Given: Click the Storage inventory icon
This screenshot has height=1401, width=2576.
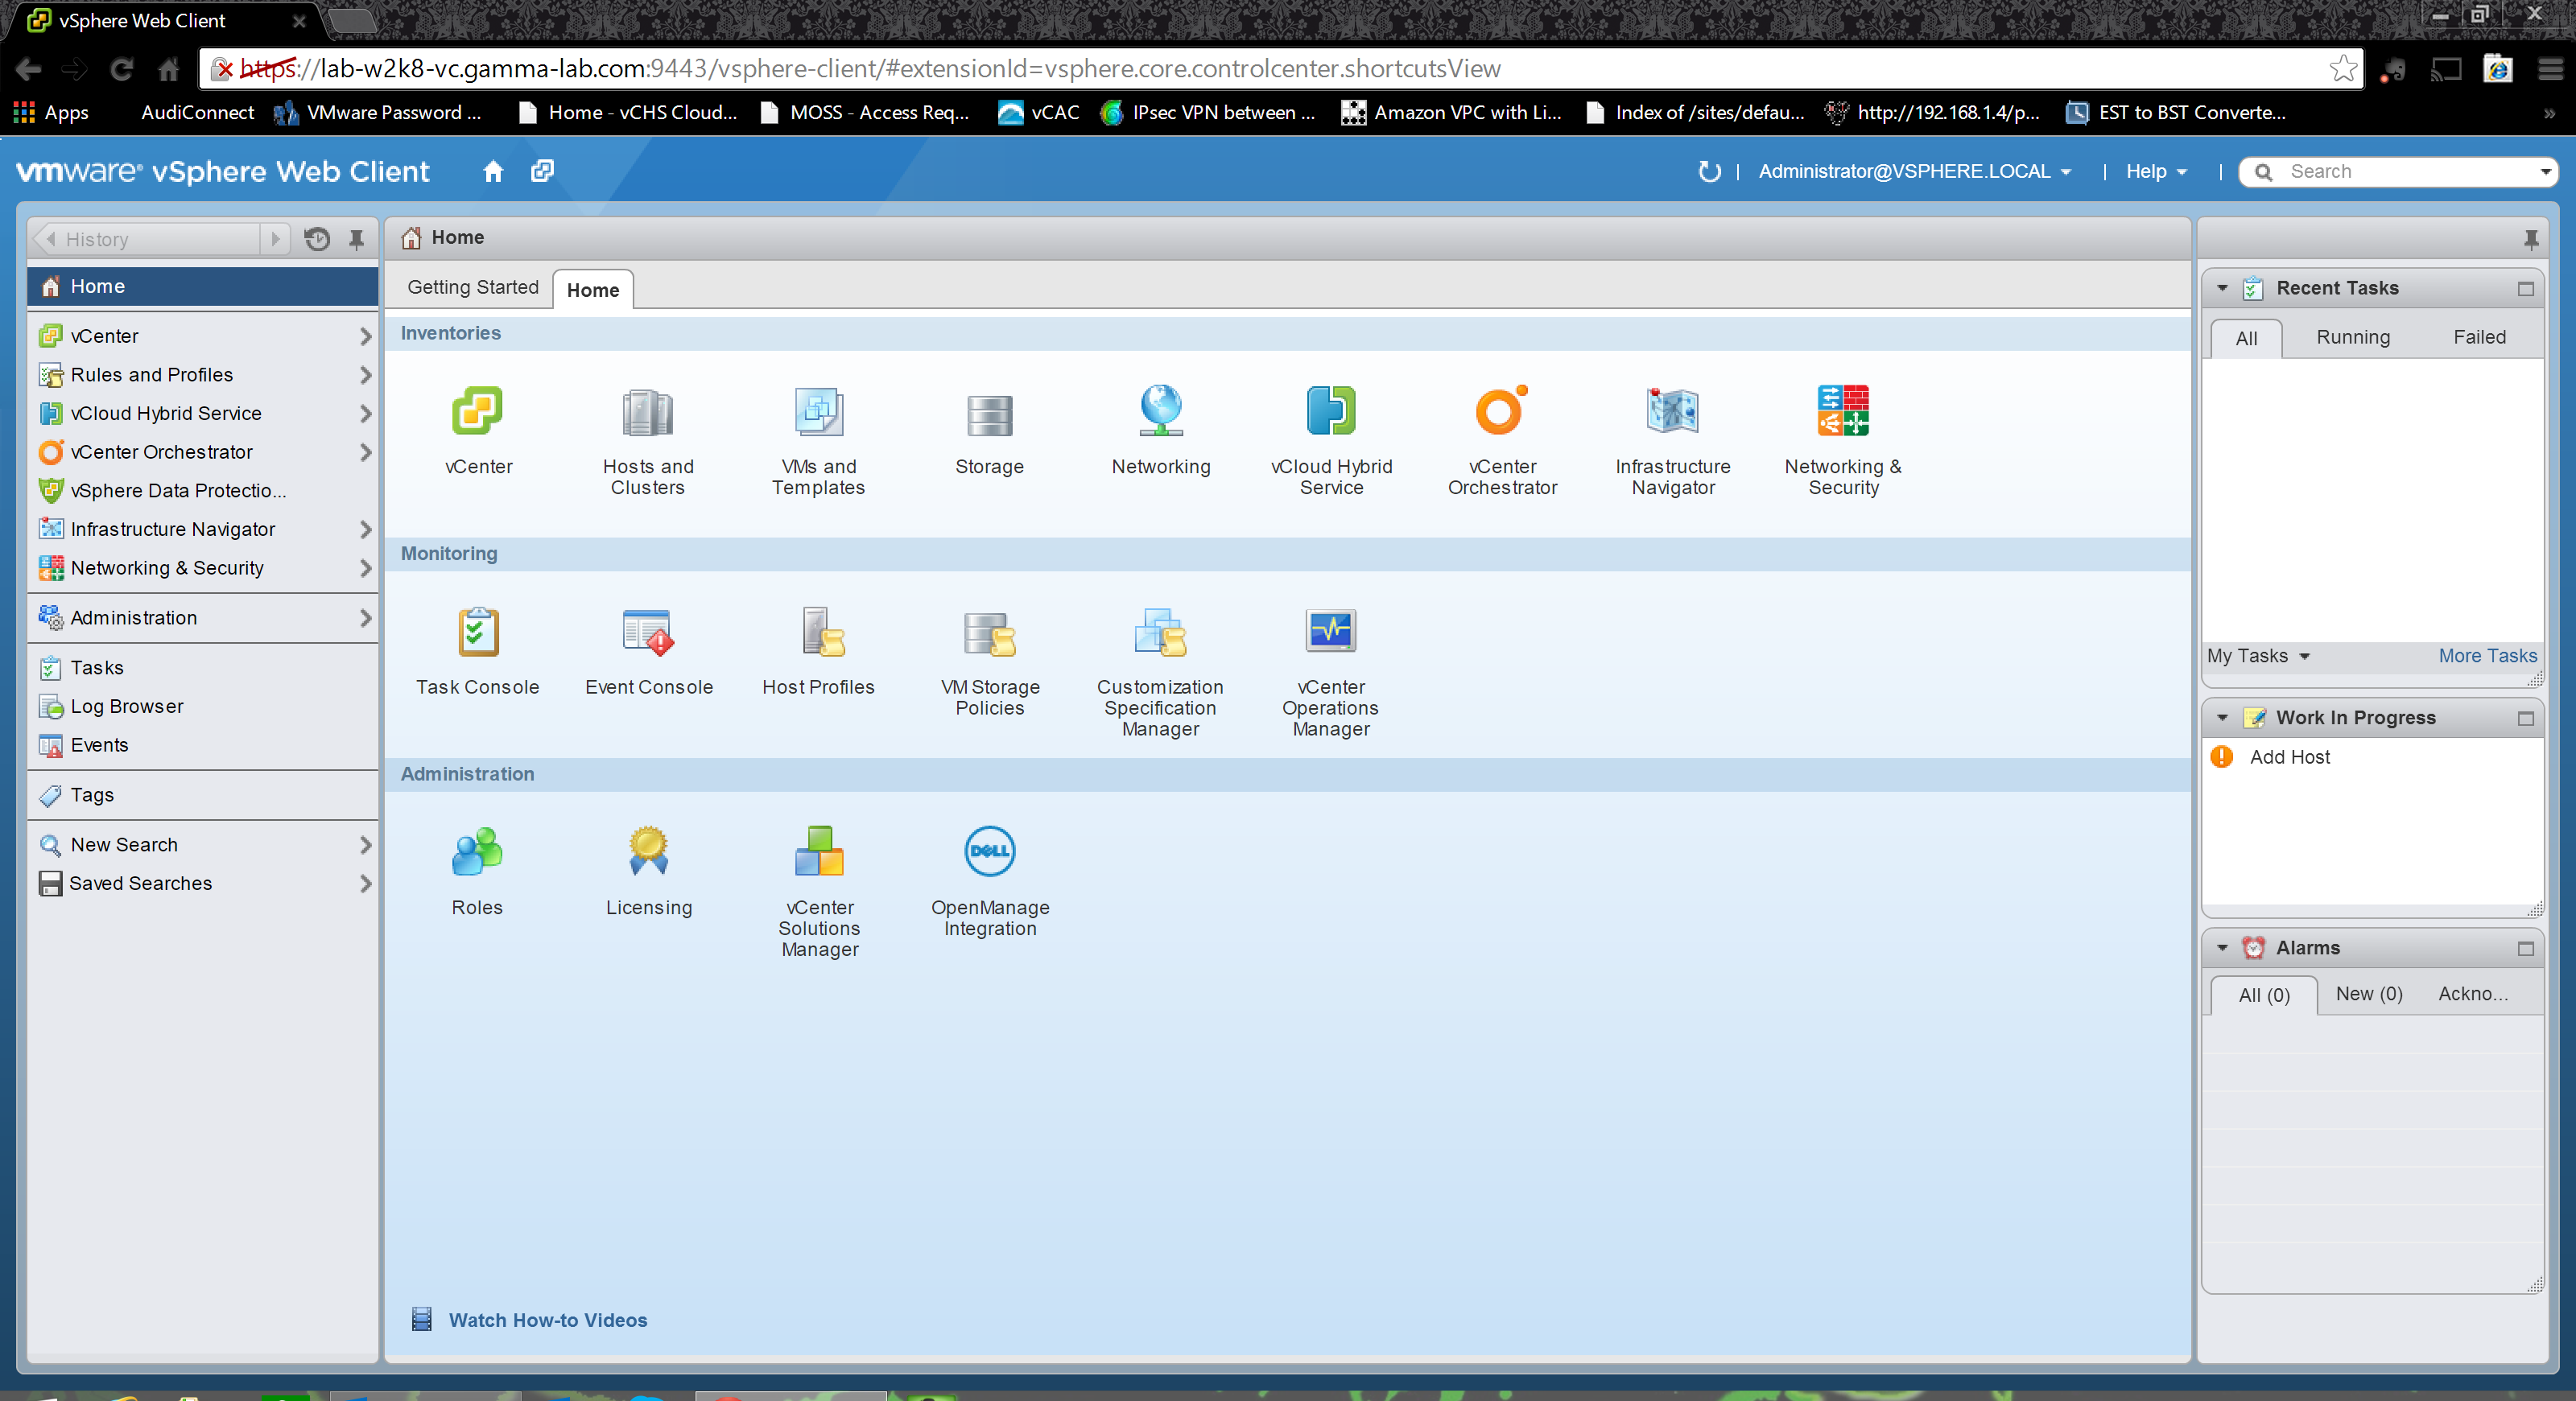Looking at the screenshot, I should click(x=989, y=414).
